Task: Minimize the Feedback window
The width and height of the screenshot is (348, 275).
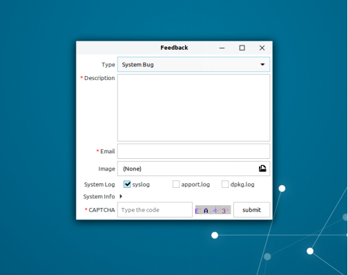Action: [222, 48]
